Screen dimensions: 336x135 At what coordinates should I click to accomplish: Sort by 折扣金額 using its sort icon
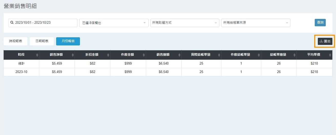(108, 55)
